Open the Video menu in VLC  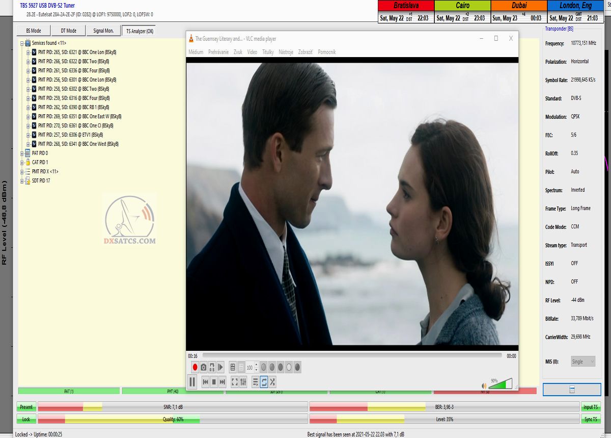(x=252, y=52)
